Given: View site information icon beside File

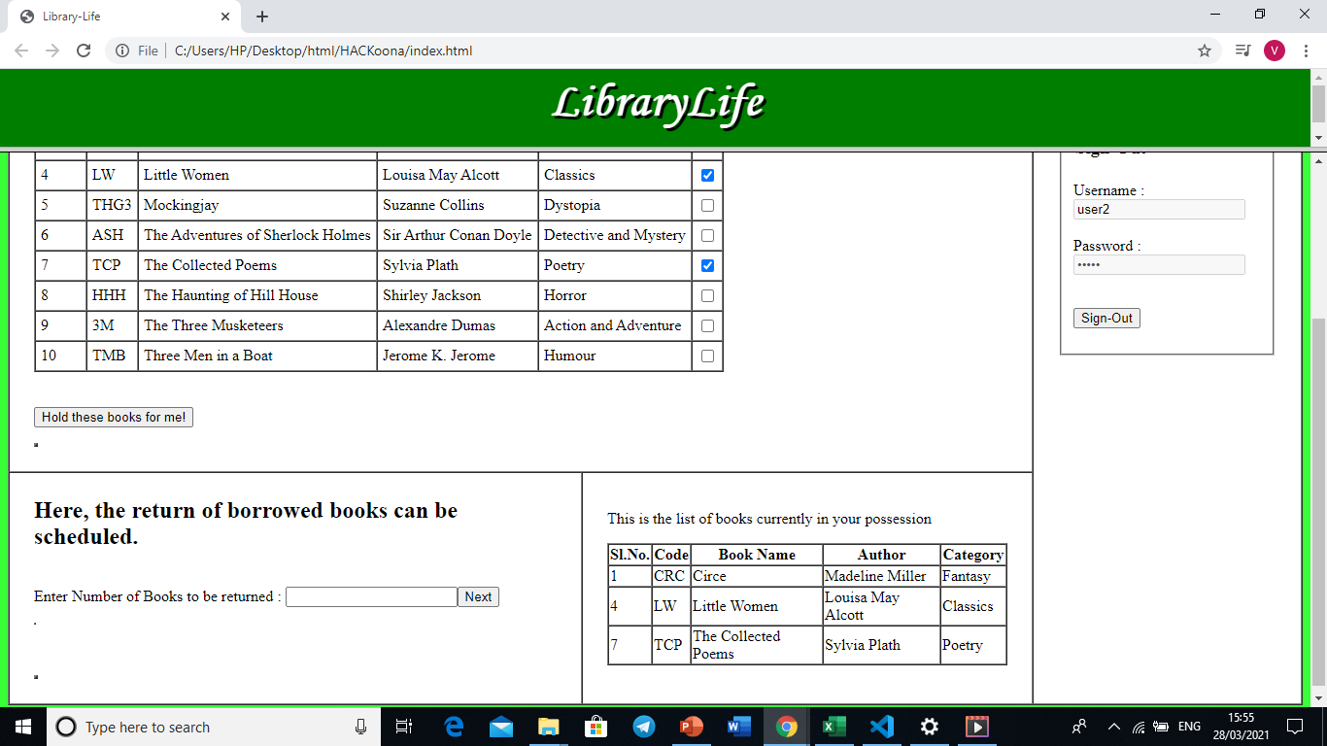Looking at the screenshot, I should (x=122, y=51).
